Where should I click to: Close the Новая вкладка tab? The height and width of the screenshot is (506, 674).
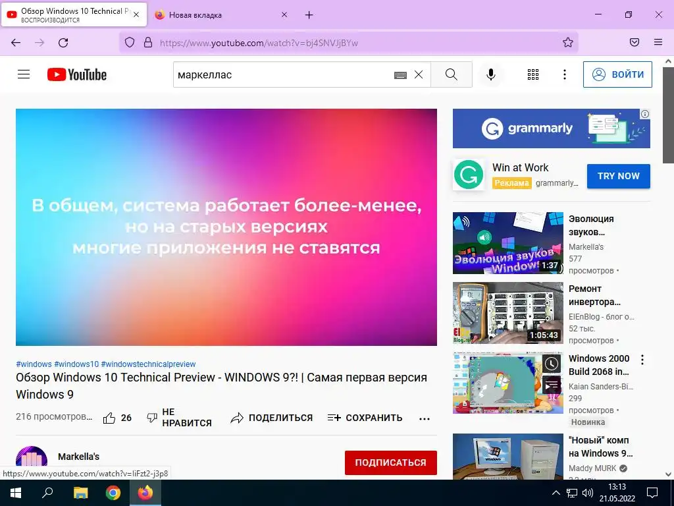click(x=284, y=15)
